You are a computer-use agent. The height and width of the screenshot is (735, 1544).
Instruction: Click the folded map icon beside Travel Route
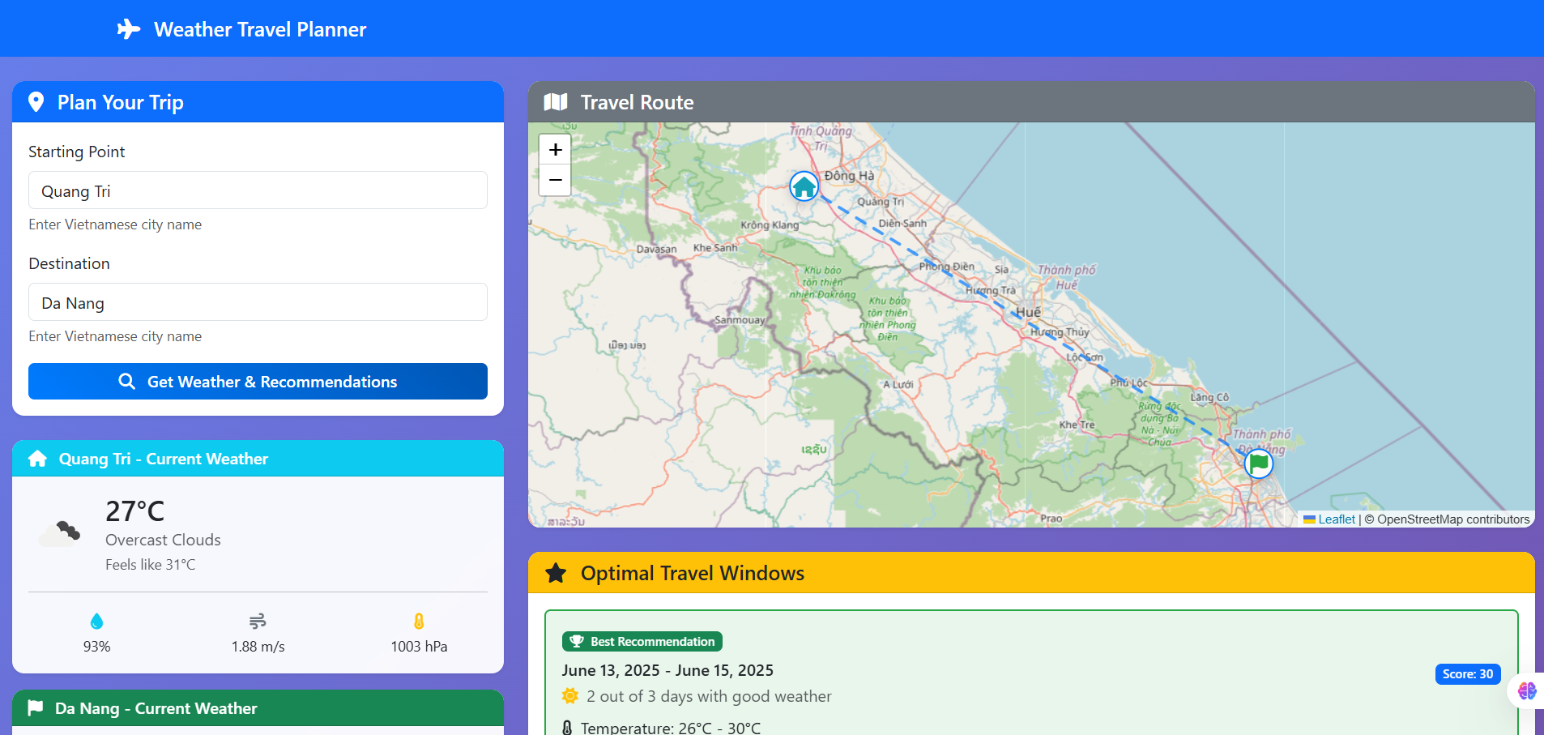[x=556, y=102]
